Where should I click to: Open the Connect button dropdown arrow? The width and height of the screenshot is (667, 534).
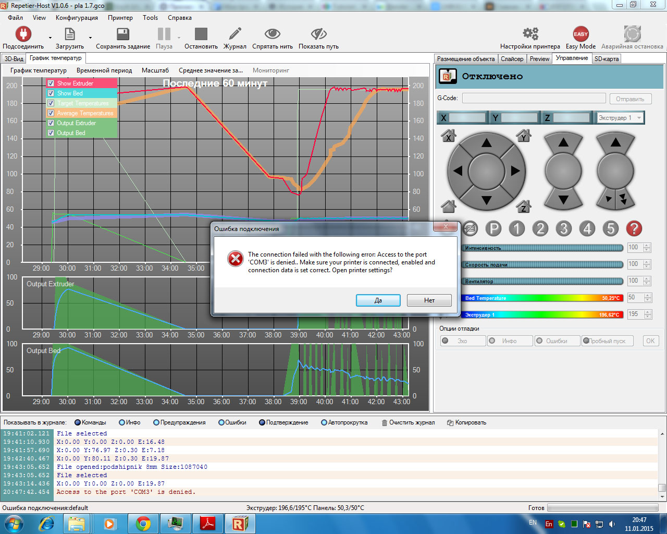[x=50, y=38]
